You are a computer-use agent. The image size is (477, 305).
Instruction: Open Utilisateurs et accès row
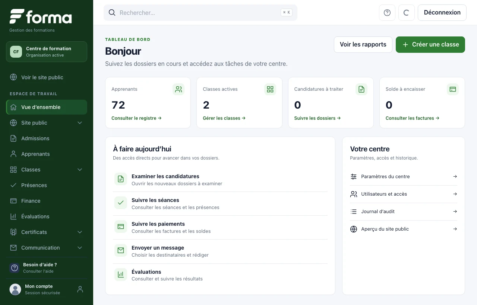point(404,194)
